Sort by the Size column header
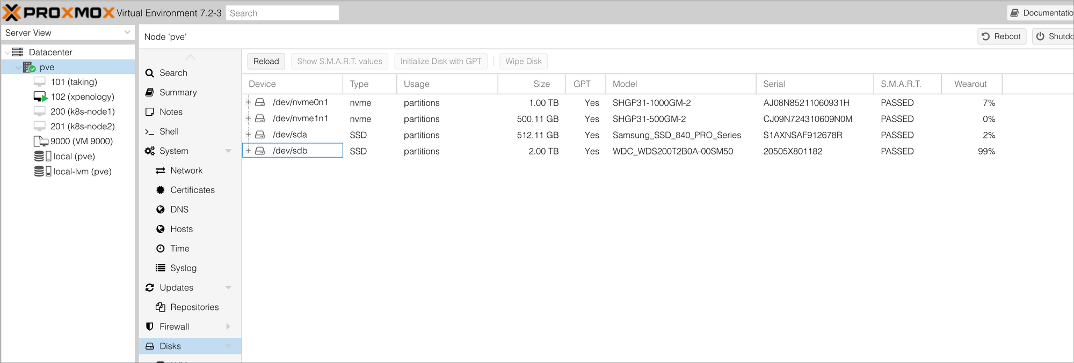1074x363 pixels. click(x=532, y=84)
